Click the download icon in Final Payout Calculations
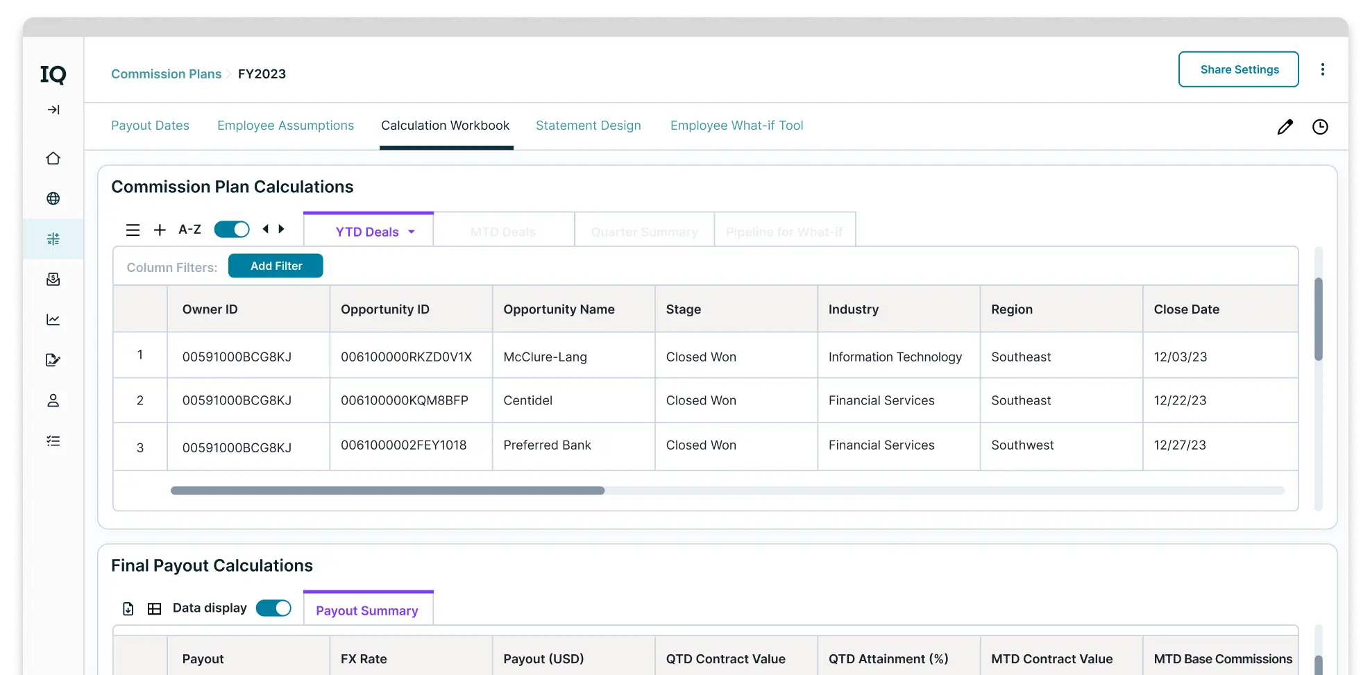The height and width of the screenshot is (675, 1370). 128,608
